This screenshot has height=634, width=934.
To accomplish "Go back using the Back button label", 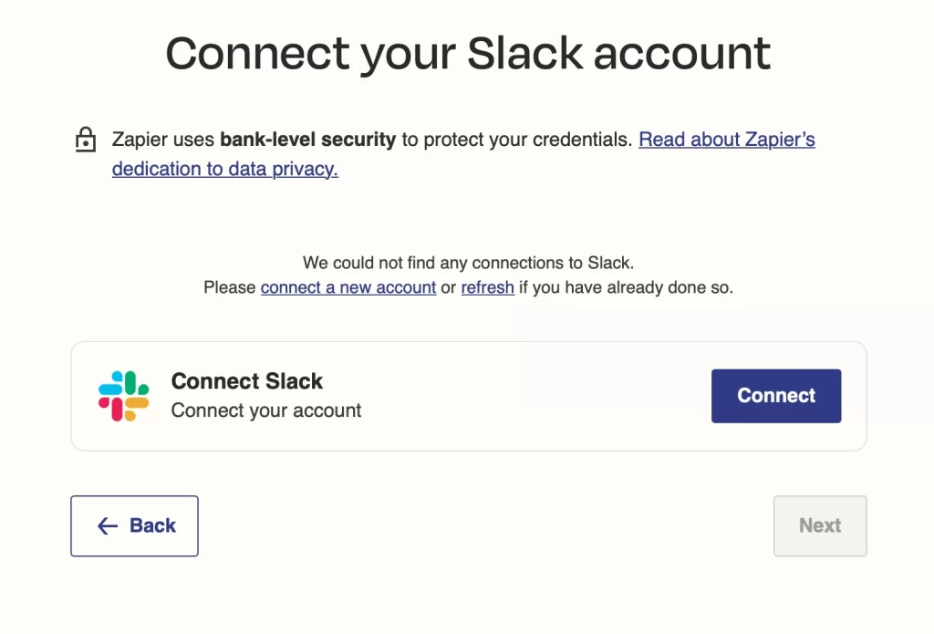I will coord(152,525).
